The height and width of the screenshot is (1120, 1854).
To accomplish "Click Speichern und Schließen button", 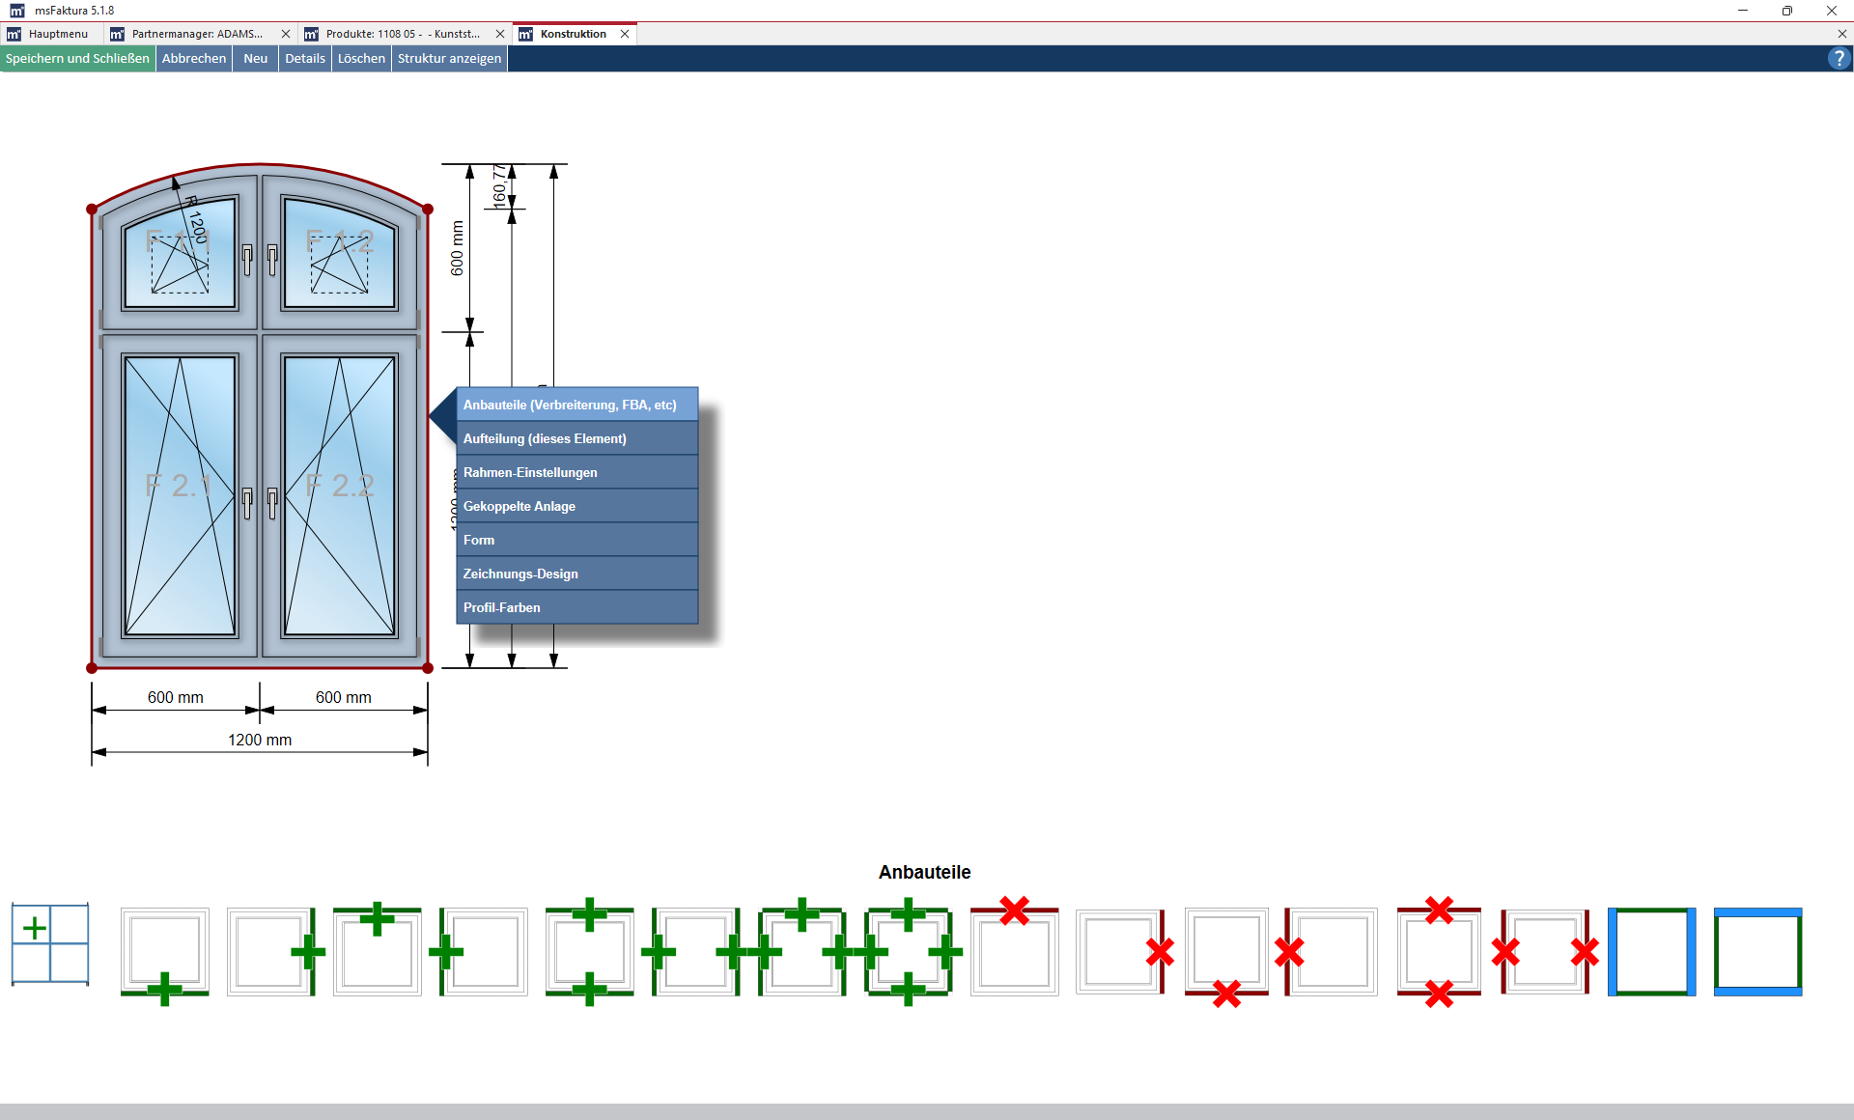I will click(x=77, y=59).
